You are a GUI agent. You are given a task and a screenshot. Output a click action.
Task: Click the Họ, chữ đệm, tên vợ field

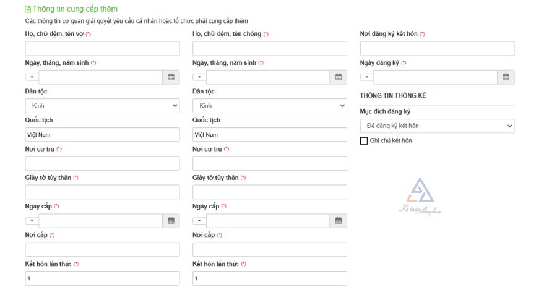pos(102,49)
